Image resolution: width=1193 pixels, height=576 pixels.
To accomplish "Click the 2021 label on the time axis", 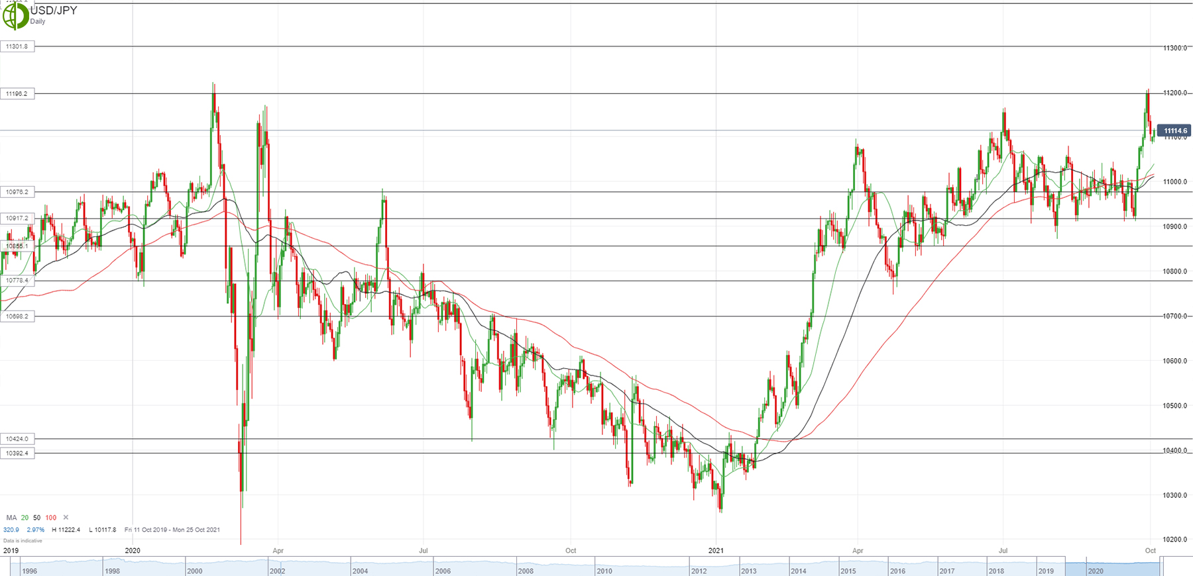I will (x=716, y=551).
